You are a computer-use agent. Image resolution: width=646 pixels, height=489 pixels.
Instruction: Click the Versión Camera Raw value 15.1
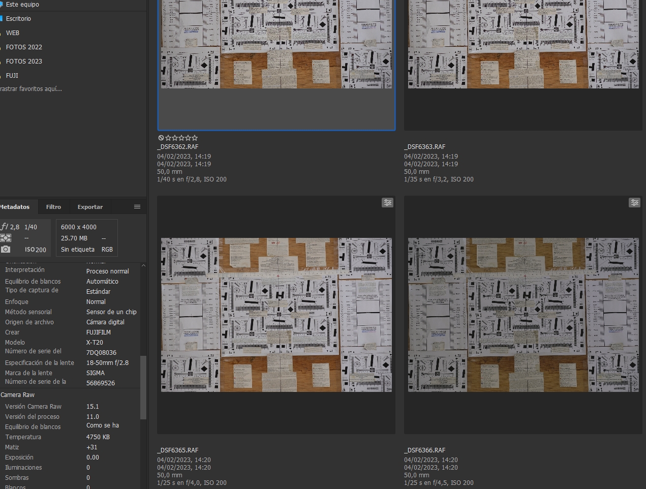coord(93,407)
